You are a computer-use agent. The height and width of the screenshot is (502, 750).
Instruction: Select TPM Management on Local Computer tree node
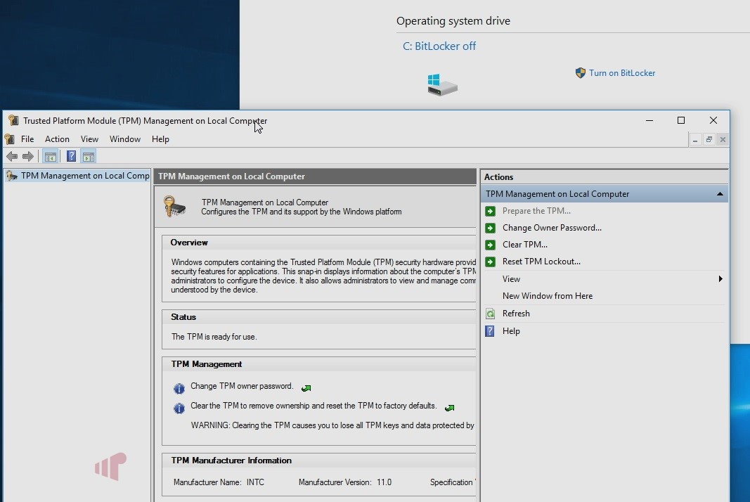point(85,176)
